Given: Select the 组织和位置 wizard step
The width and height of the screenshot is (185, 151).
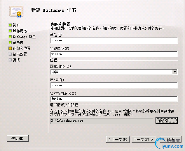Looking at the screenshot, I should (x=22, y=48).
